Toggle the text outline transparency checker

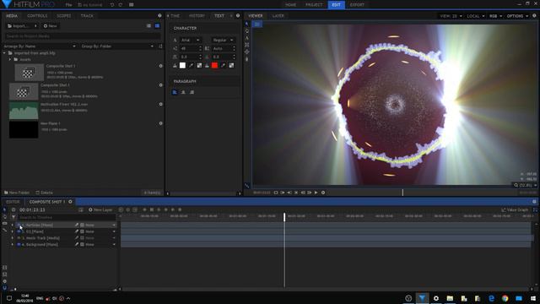click(x=231, y=66)
